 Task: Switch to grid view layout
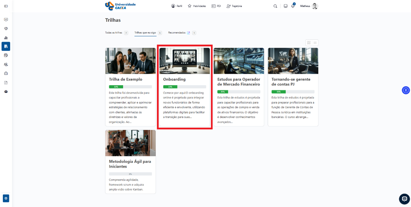pyautogui.click(x=308, y=43)
